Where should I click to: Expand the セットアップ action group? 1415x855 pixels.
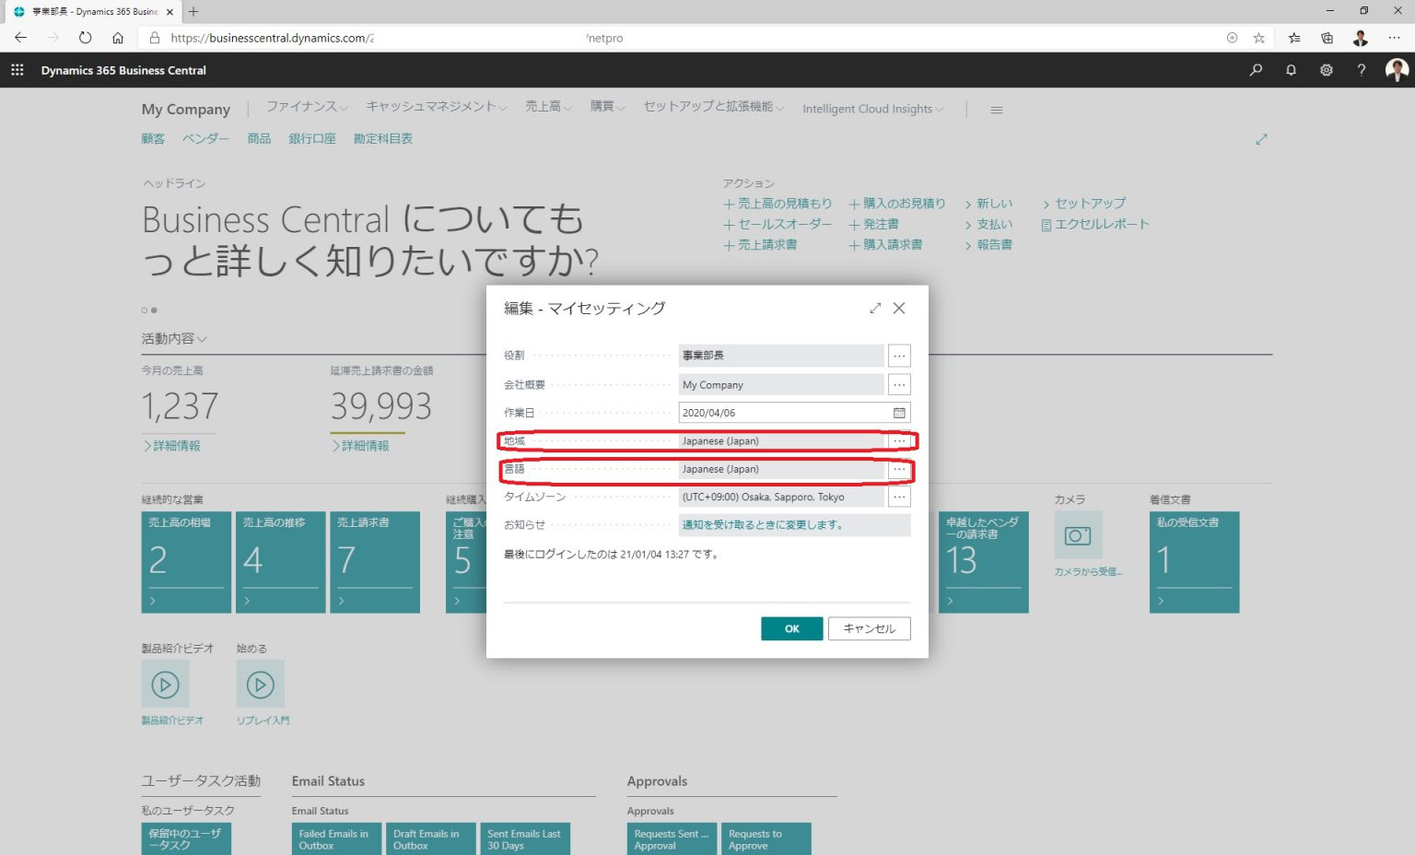click(1084, 204)
